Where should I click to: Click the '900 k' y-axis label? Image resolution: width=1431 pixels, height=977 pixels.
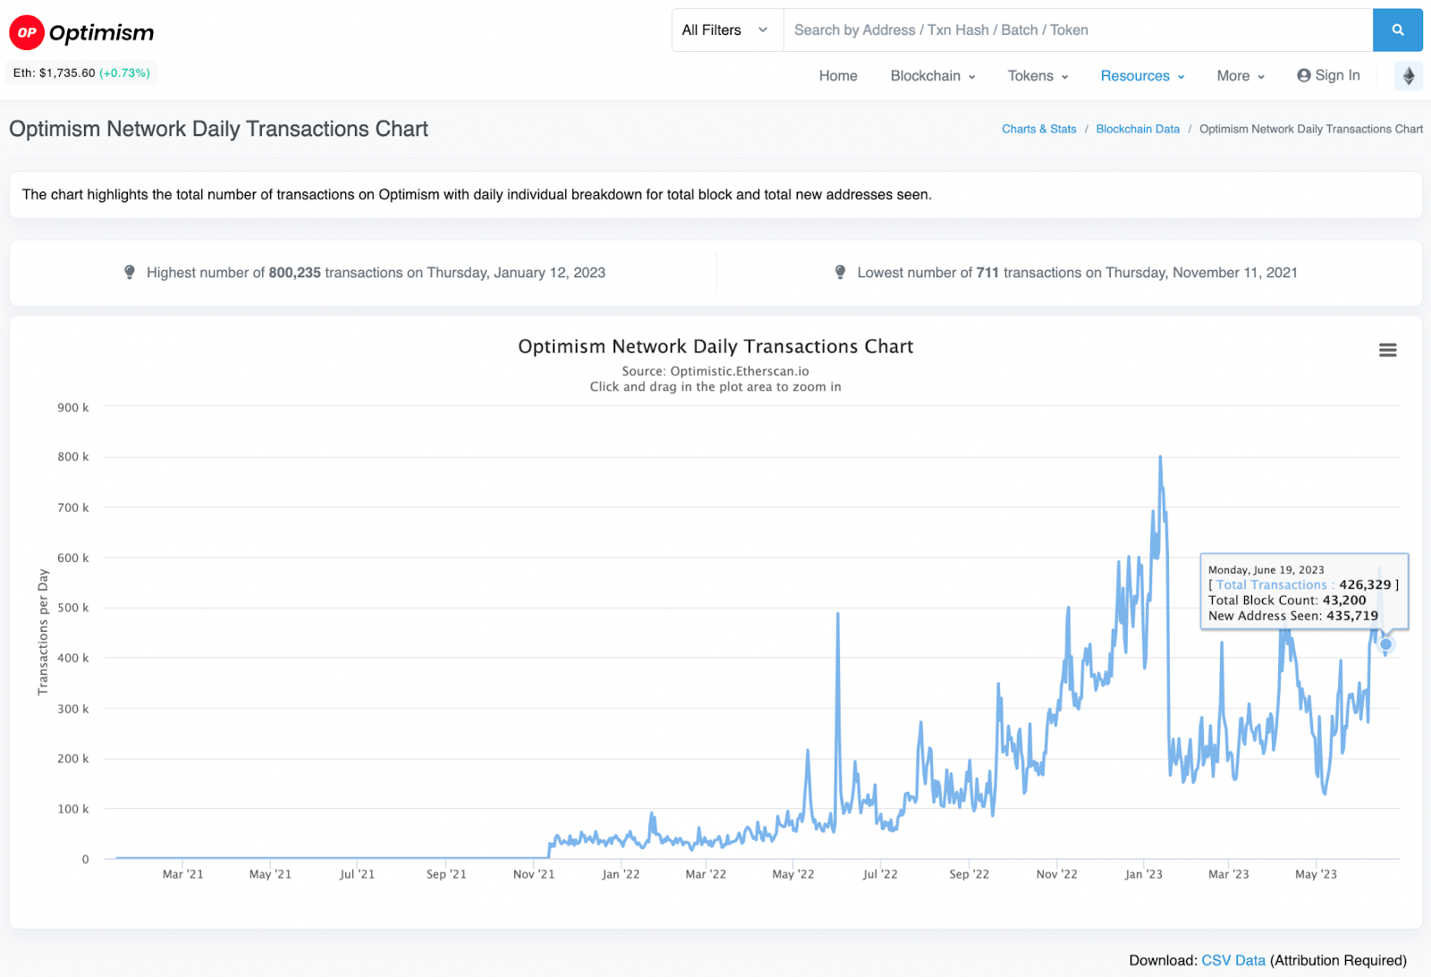[x=73, y=408]
